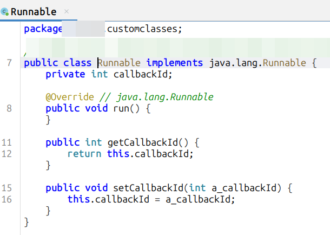The height and width of the screenshot is (235, 330).
Task: Click 'java.lang.Runnable' in class declaration
Action: pos(258,63)
